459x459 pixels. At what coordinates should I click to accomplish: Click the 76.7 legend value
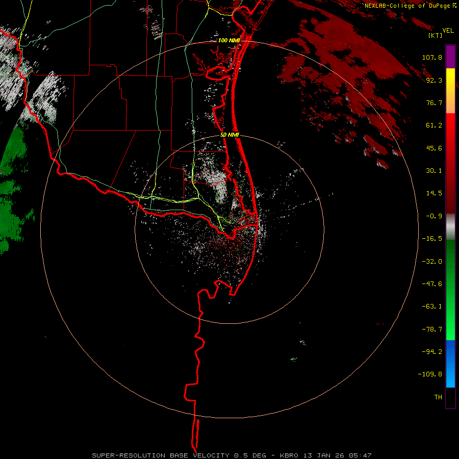[434, 103]
